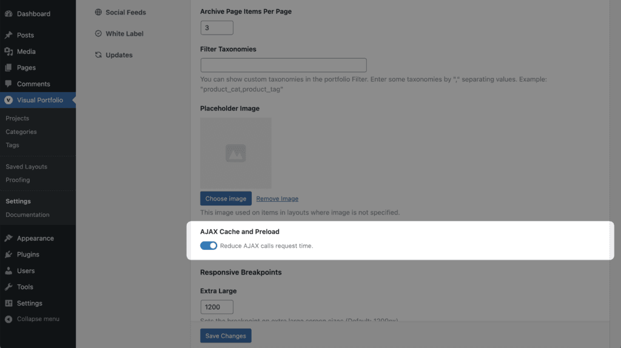Save the settings with Save Changes
Viewport: 621px width, 348px height.
click(x=226, y=336)
